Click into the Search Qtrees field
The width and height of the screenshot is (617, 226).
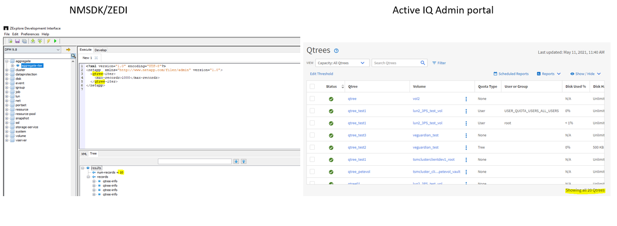tap(397, 63)
